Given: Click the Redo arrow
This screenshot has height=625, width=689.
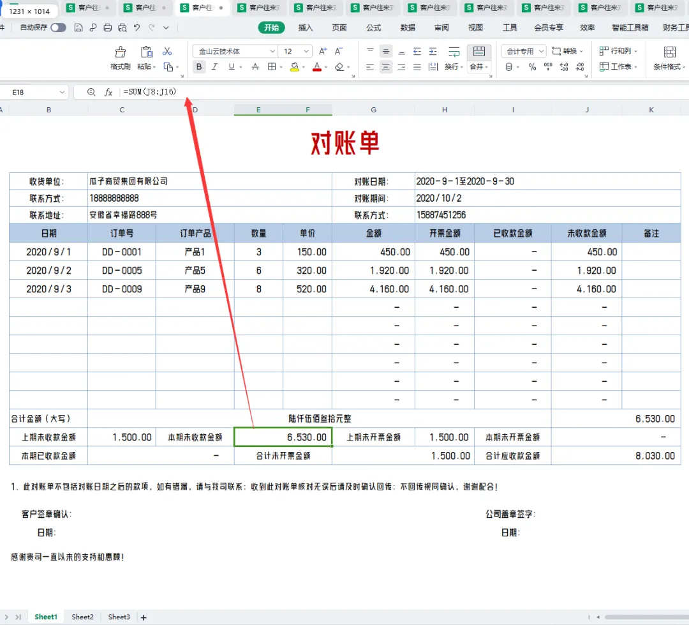Looking at the screenshot, I should click(x=152, y=27).
